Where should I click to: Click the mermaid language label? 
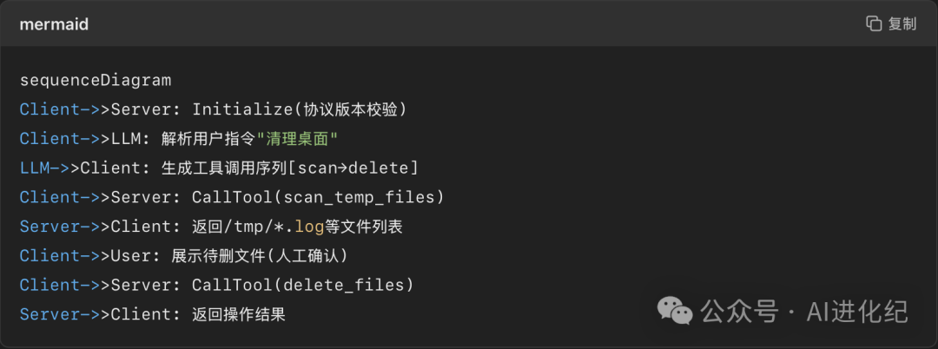(54, 24)
